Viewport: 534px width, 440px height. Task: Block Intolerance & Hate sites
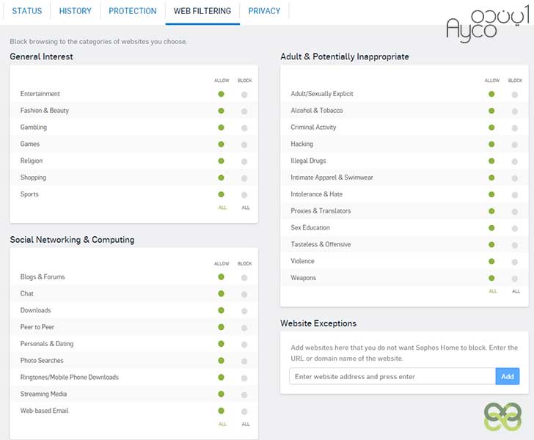coord(515,195)
